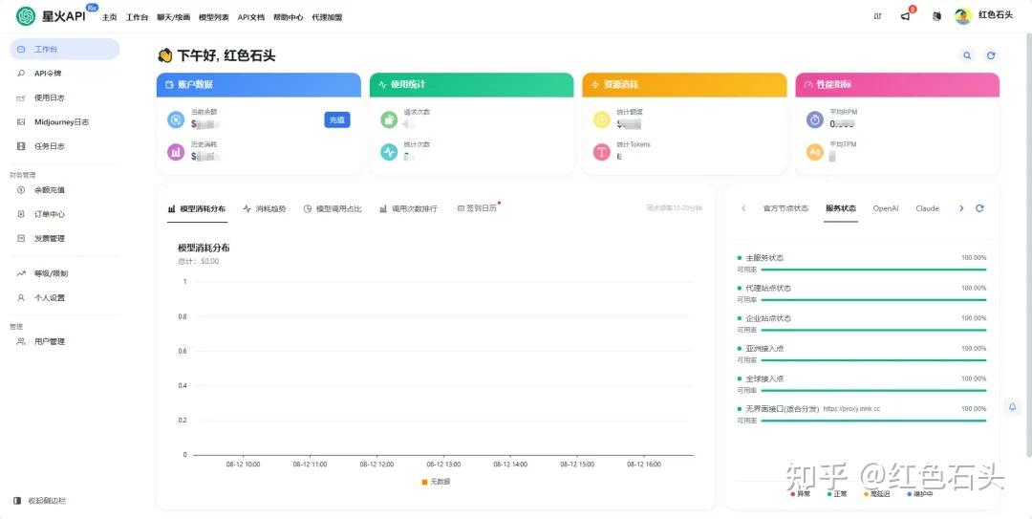
Task: Click the 统计Tokens pink T icon
Action: (x=602, y=152)
